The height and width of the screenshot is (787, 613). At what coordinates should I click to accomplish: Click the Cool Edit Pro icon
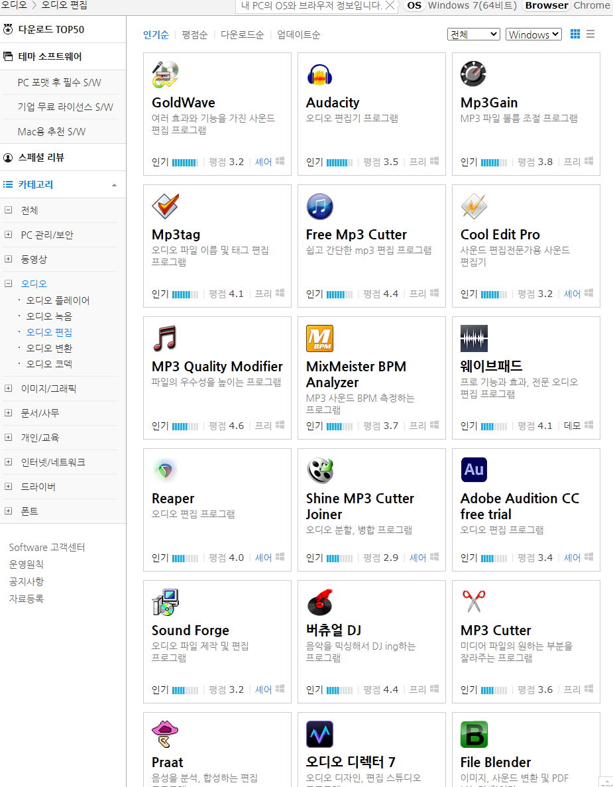click(474, 206)
